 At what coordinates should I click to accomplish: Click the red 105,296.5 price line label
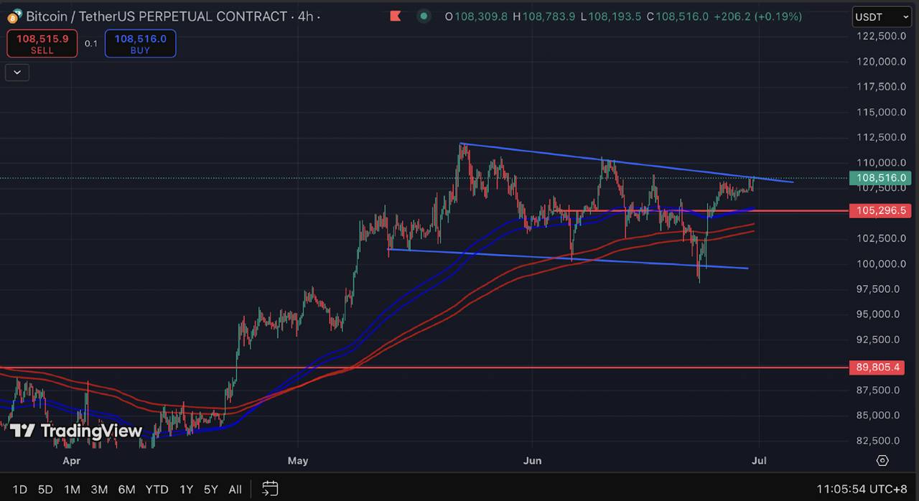pos(881,210)
